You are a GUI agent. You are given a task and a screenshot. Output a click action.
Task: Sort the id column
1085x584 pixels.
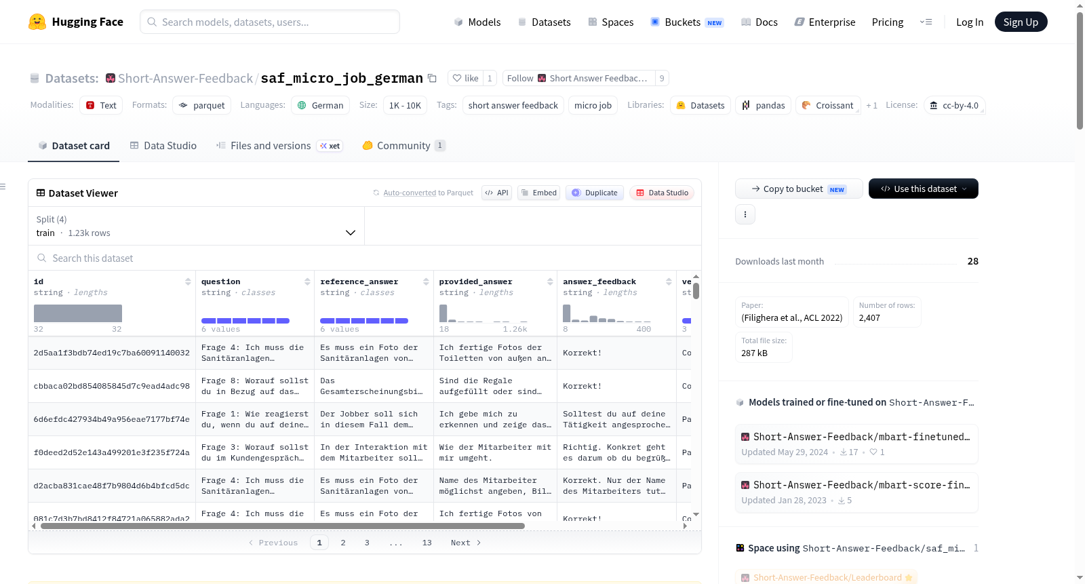click(x=188, y=281)
